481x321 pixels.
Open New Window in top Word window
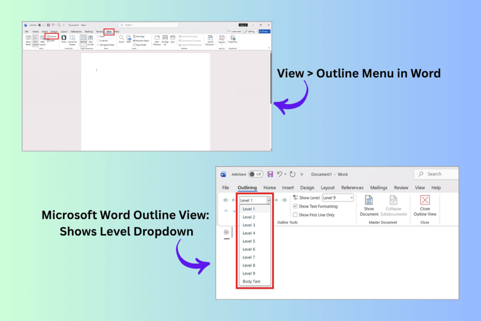click(157, 40)
